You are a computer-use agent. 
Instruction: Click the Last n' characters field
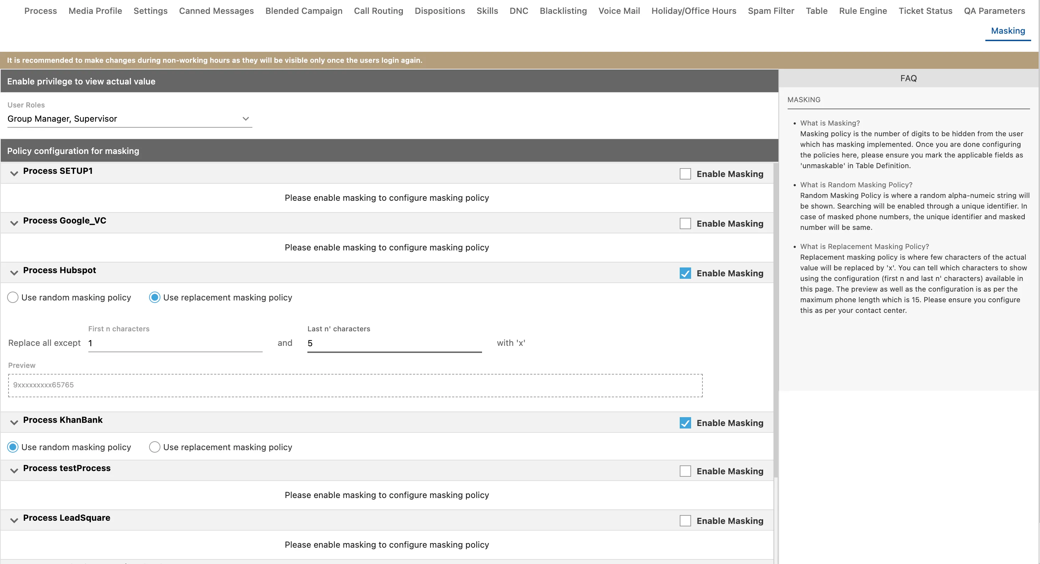tap(394, 343)
